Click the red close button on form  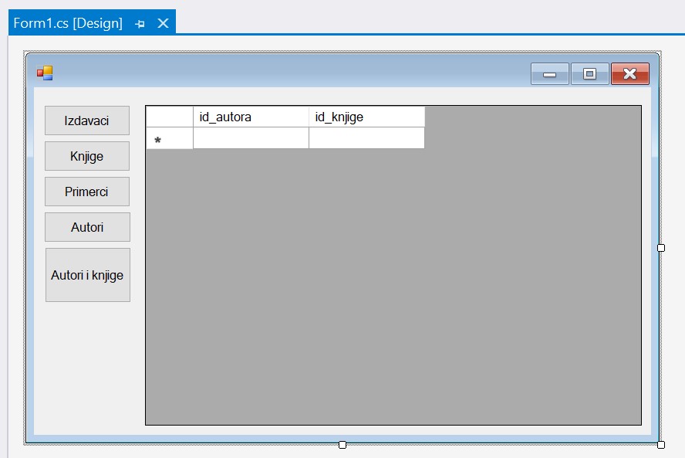[629, 74]
